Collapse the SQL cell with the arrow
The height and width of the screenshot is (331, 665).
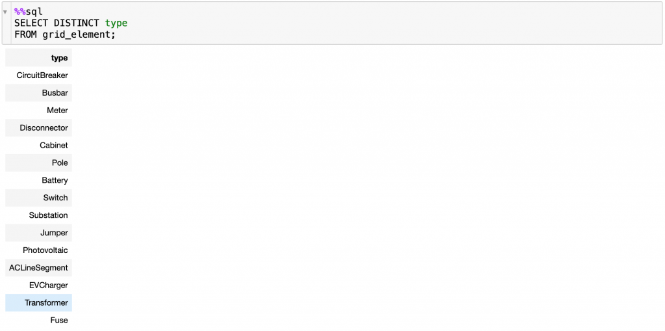point(5,12)
